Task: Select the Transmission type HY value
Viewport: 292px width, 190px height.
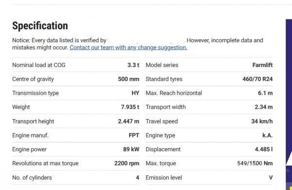Action: pos(135,93)
